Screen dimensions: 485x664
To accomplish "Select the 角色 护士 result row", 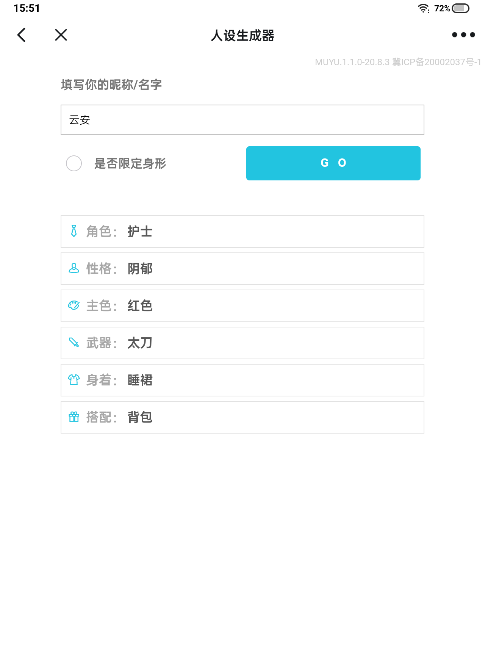I will tap(242, 232).
